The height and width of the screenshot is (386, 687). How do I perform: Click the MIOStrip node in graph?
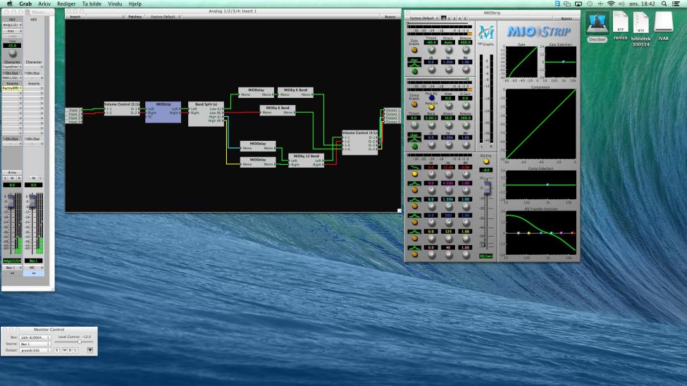coord(163,113)
